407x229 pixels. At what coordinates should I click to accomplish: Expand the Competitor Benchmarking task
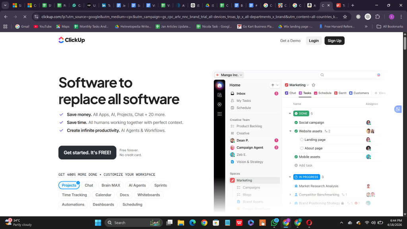coord(290,194)
